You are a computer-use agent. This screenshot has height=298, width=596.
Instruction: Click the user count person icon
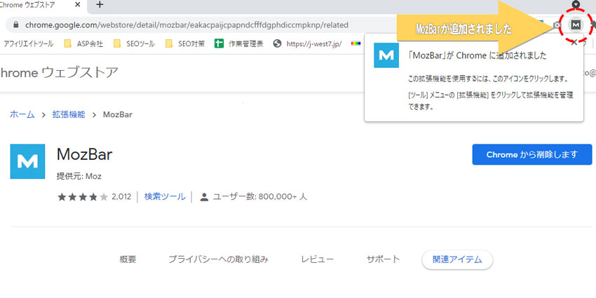pyautogui.click(x=205, y=197)
